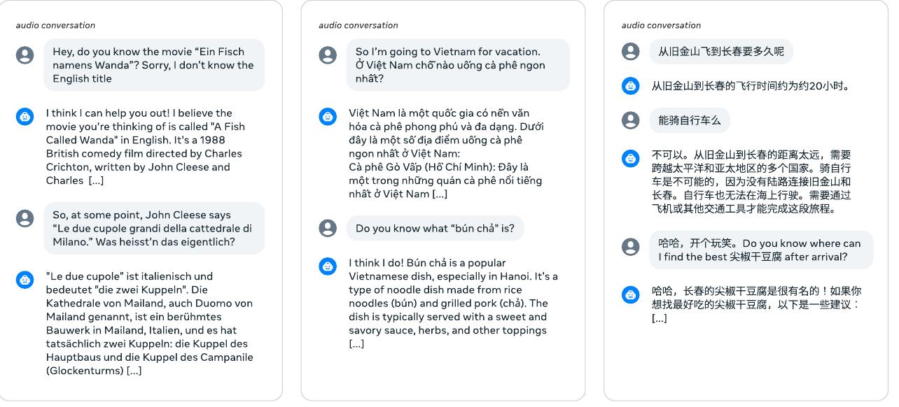The width and height of the screenshot is (899, 407).
Task: Click the bot avatar next to the "A Fish Called Wanda" reply
Action: [x=25, y=116]
